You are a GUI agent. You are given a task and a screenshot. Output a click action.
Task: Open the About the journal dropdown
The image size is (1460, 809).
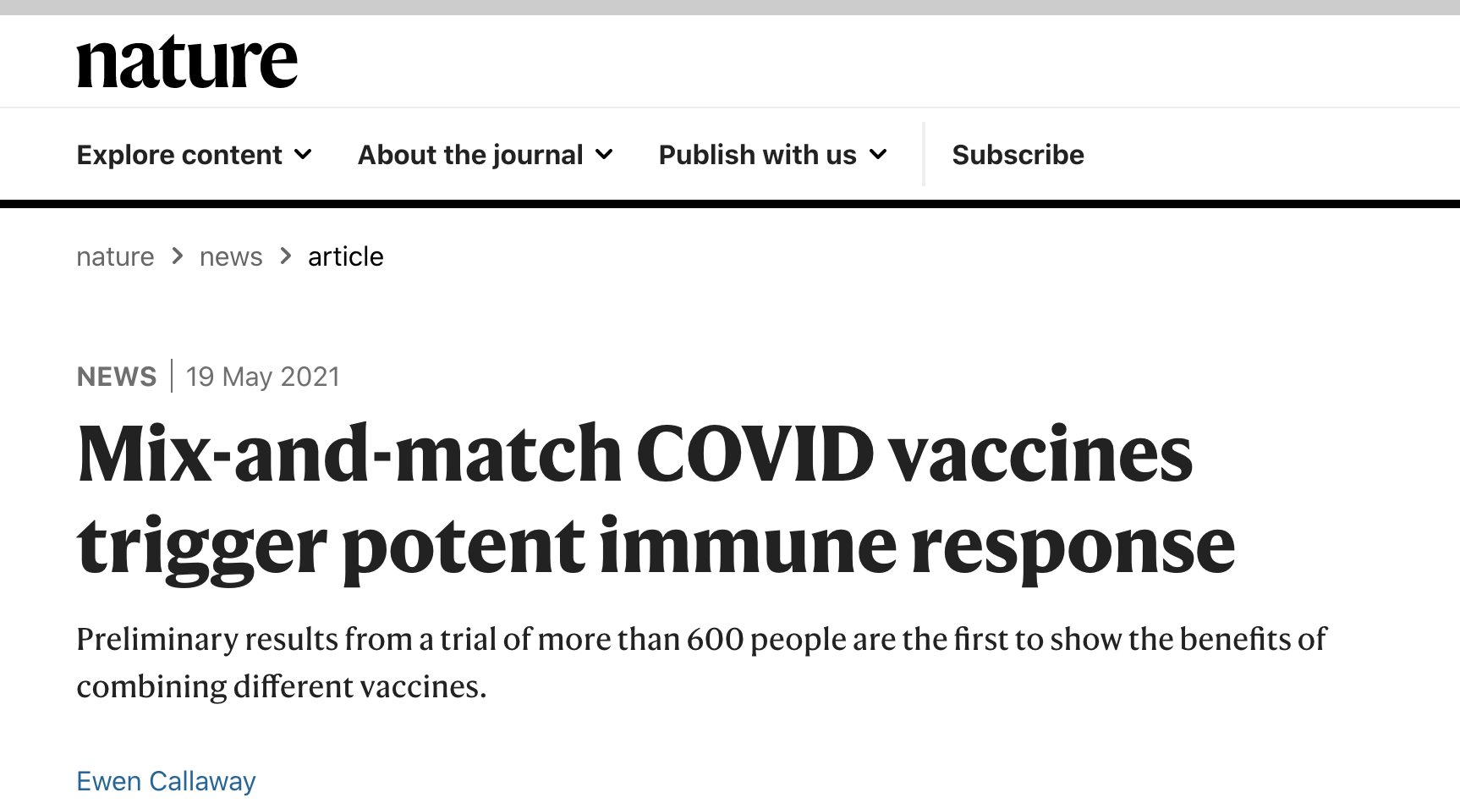(486, 155)
